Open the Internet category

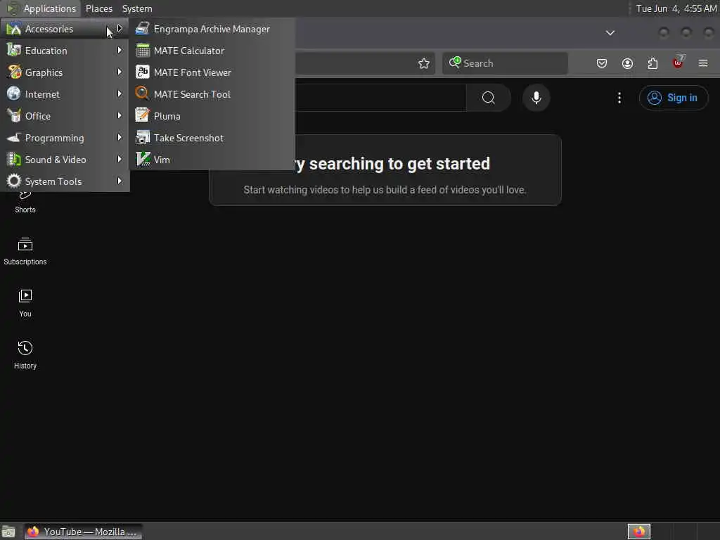point(65,94)
